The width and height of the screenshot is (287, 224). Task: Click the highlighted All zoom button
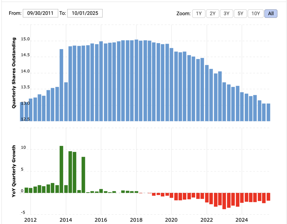coord(271,13)
